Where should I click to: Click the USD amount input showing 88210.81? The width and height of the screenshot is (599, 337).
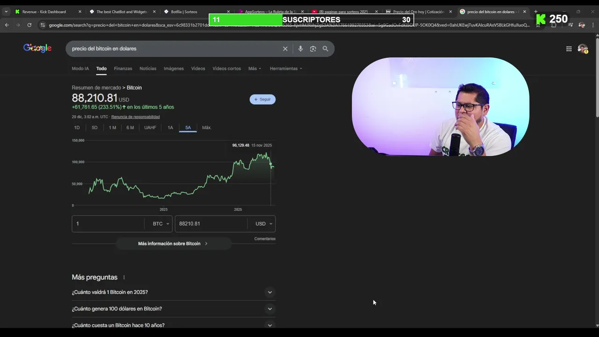point(211,224)
